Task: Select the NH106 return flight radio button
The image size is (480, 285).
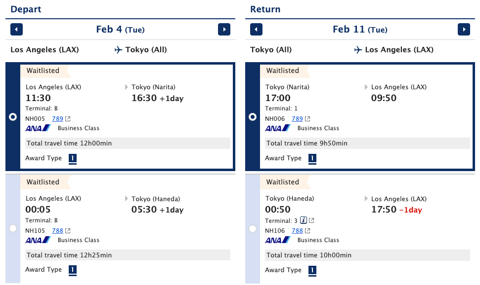Action: click(253, 228)
